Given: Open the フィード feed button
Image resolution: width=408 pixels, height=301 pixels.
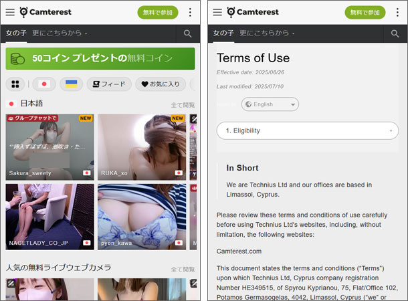Looking at the screenshot, I should coord(109,84).
